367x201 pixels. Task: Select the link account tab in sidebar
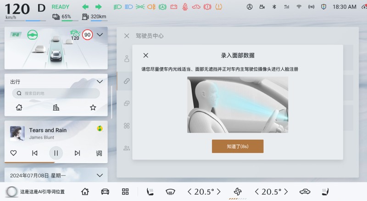[127, 81]
